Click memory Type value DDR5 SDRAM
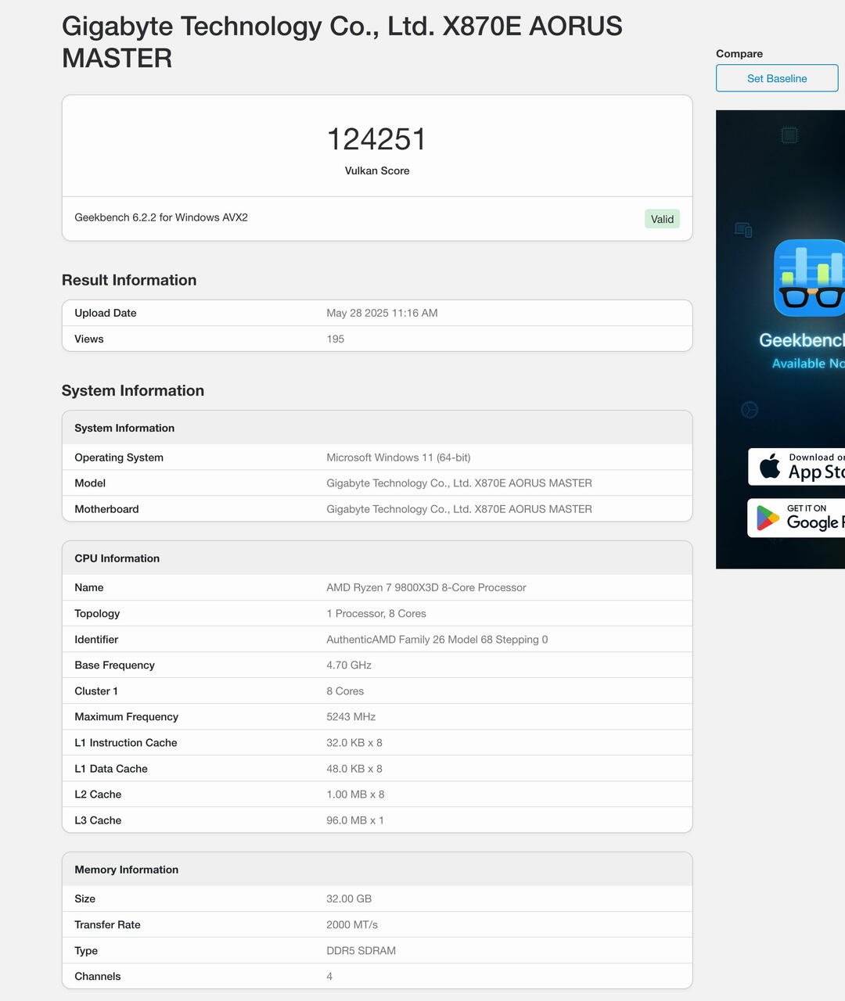 [x=361, y=951]
